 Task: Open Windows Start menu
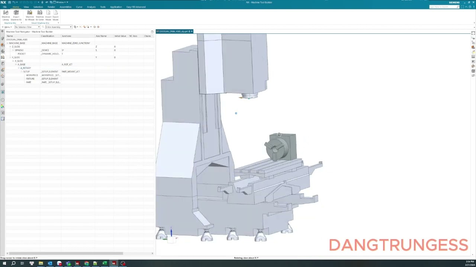[x=4, y=263]
